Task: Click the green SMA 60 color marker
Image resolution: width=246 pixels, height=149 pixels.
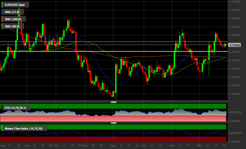Action: click(2, 26)
